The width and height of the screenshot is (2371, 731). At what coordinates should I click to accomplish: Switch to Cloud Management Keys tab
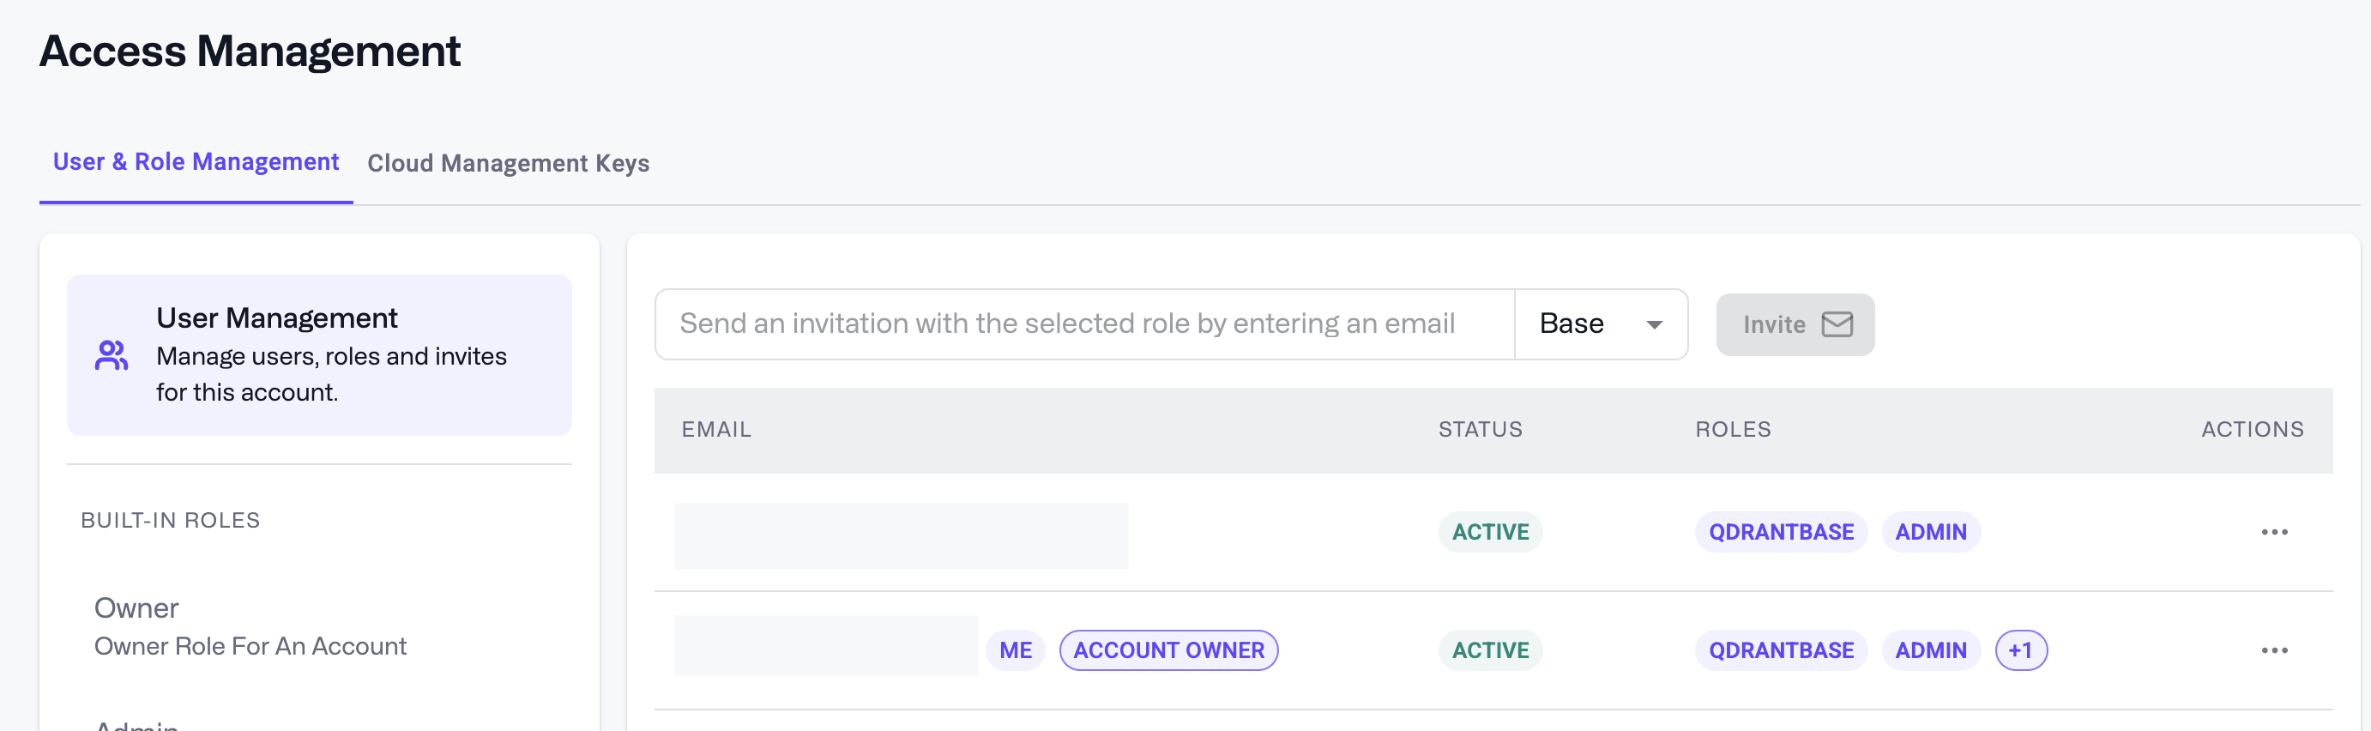point(508,163)
